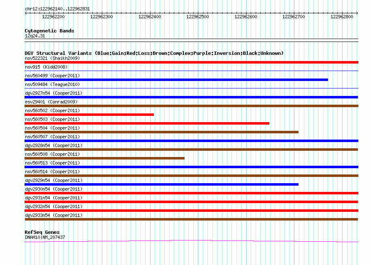Screen dimensions: 370x265
Task: Open the esv29401 (Conrad2009) label
Action: click(x=51, y=102)
